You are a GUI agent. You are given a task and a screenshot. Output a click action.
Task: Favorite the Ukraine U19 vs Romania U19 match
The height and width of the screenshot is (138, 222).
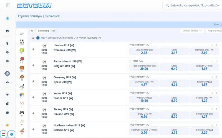coord(33,49)
